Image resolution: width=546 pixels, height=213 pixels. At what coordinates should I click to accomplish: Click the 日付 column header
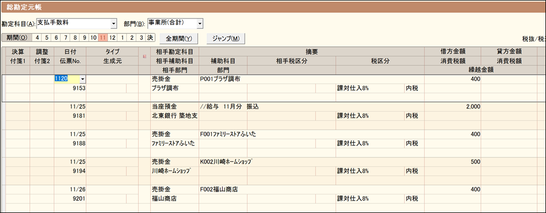coord(70,52)
